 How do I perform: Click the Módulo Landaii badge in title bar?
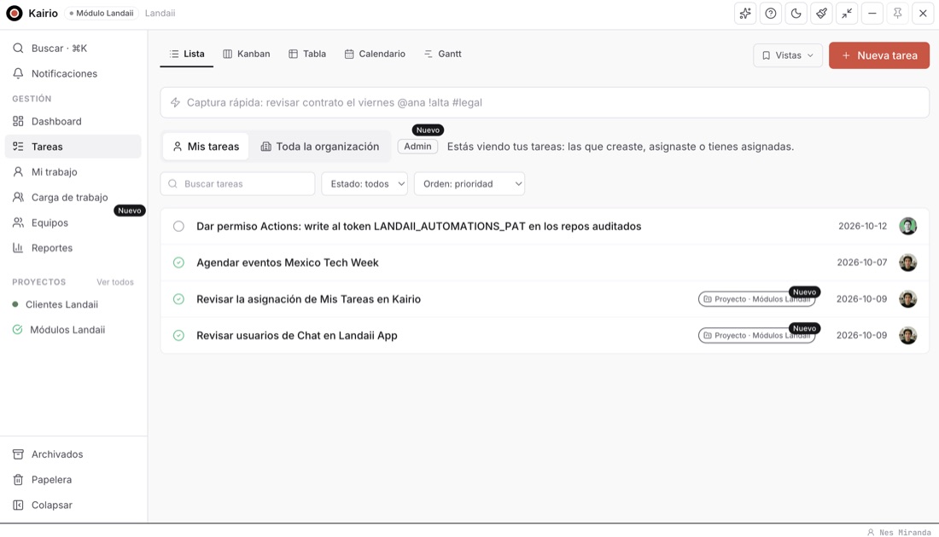click(102, 13)
